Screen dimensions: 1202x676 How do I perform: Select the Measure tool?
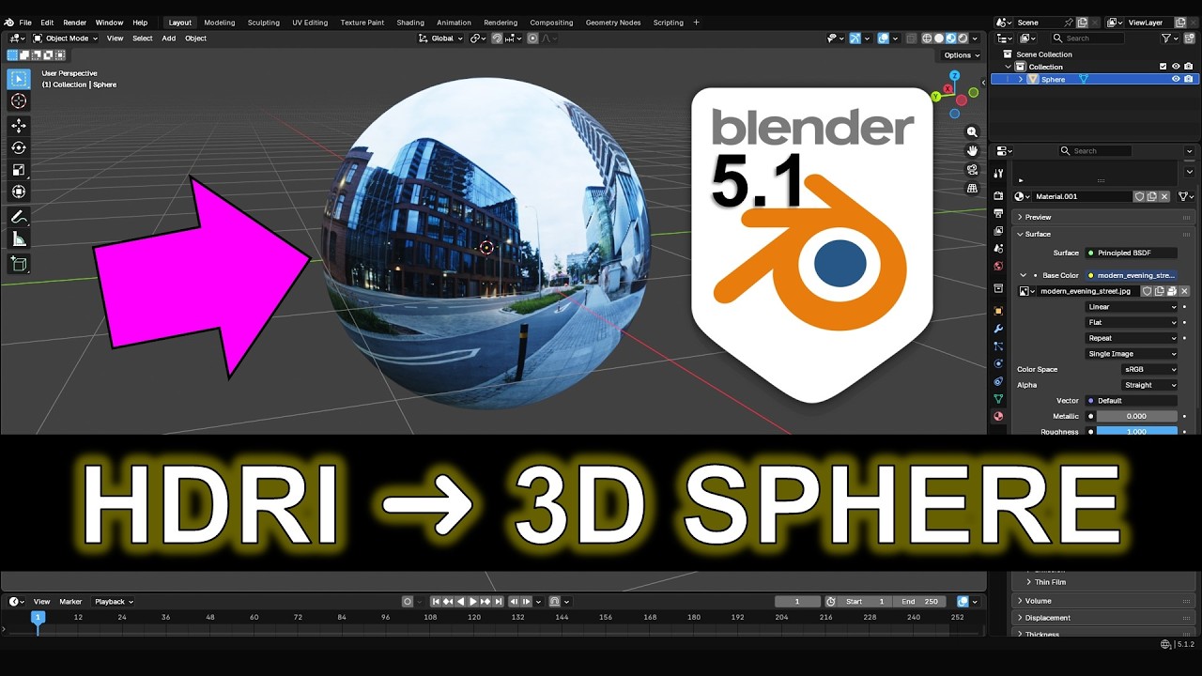pos(19,239)
